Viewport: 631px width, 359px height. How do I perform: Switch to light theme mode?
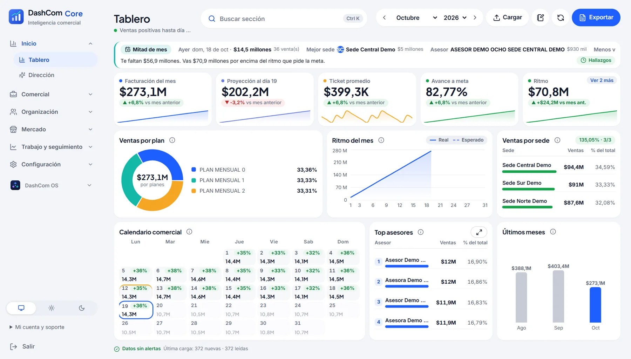click(x=52, y=308)
